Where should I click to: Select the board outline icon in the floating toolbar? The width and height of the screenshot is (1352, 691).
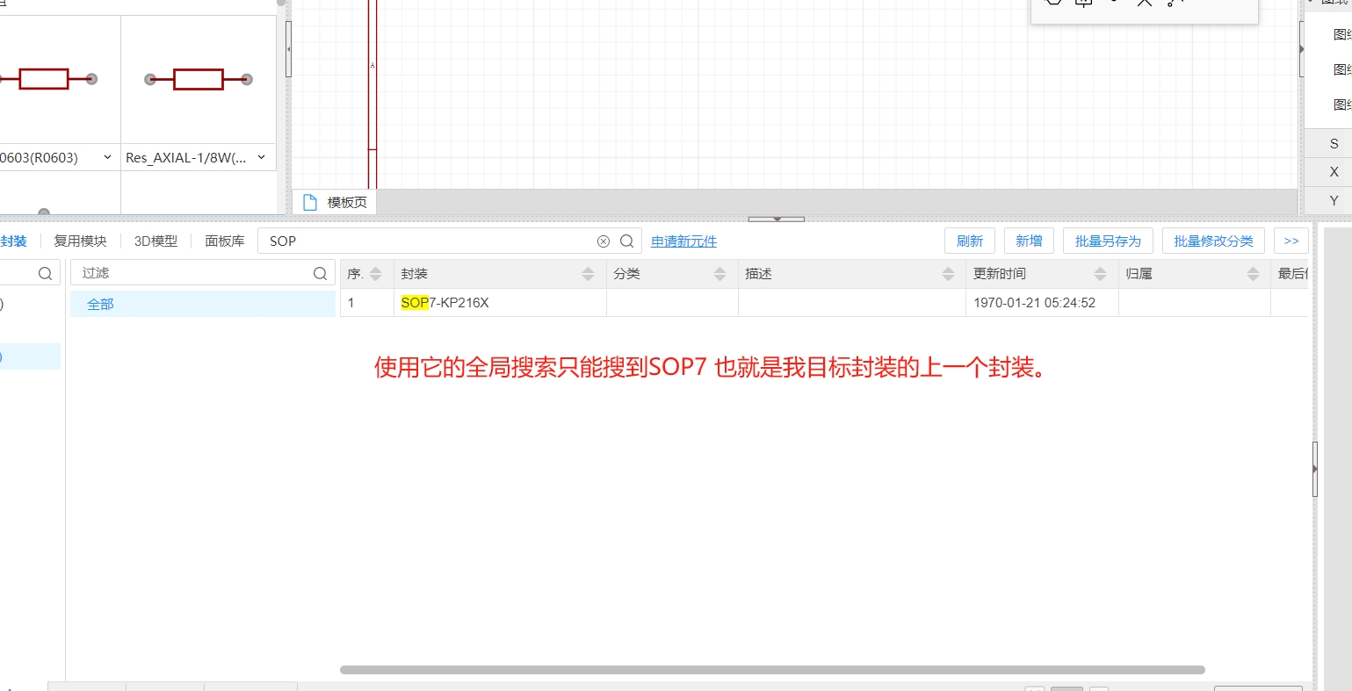pyautogui.click(x=1082, y=4)
